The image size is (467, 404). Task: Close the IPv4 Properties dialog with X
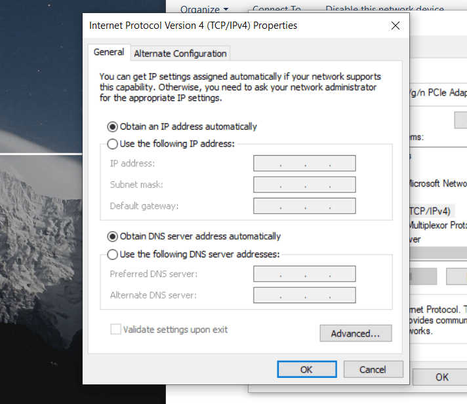click(x=395, y=26)
